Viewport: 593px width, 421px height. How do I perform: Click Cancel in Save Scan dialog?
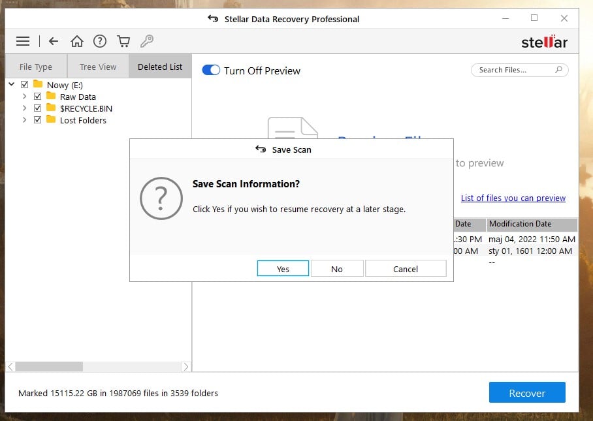click(406, 269)
